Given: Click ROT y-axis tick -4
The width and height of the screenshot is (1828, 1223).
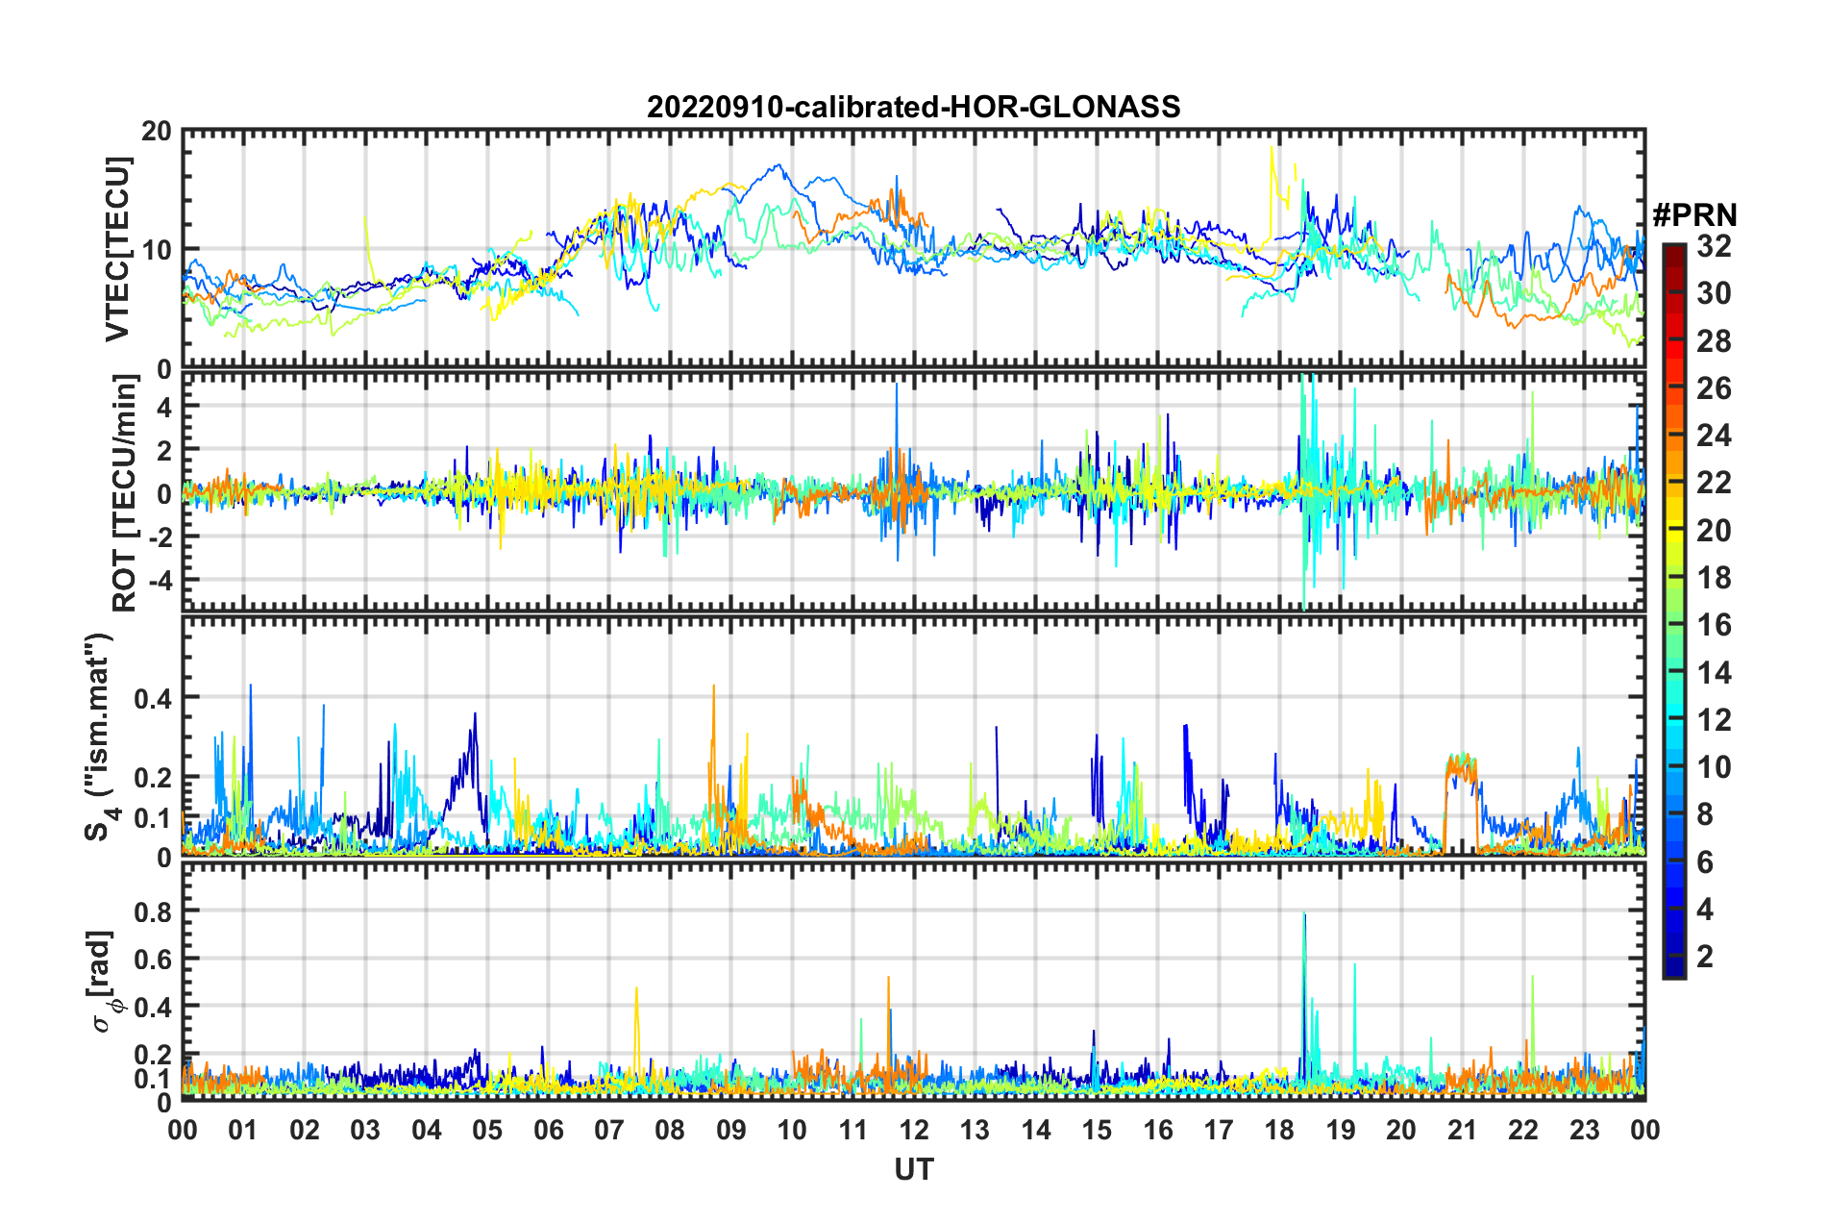Looking at the screenshot, I should pyautogui.click(x=159, y=581).
